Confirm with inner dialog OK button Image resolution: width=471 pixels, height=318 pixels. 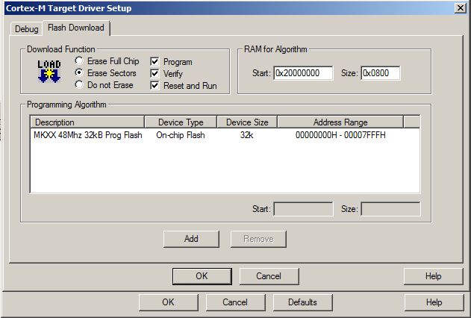click(x=202, y=276)
